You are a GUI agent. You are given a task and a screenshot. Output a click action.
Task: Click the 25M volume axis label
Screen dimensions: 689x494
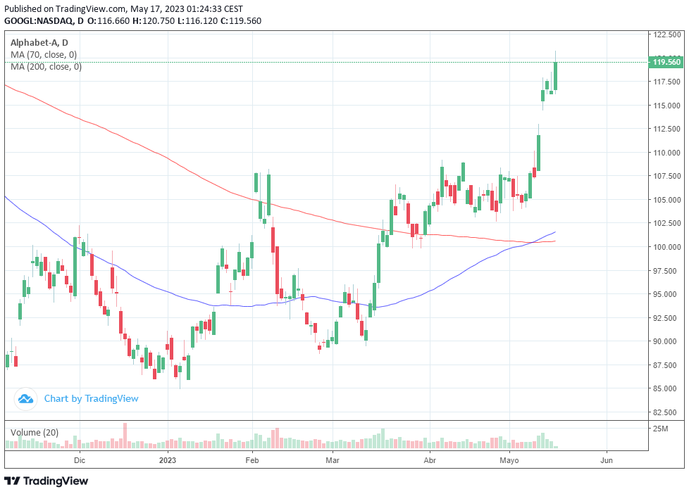click(660, 429)
